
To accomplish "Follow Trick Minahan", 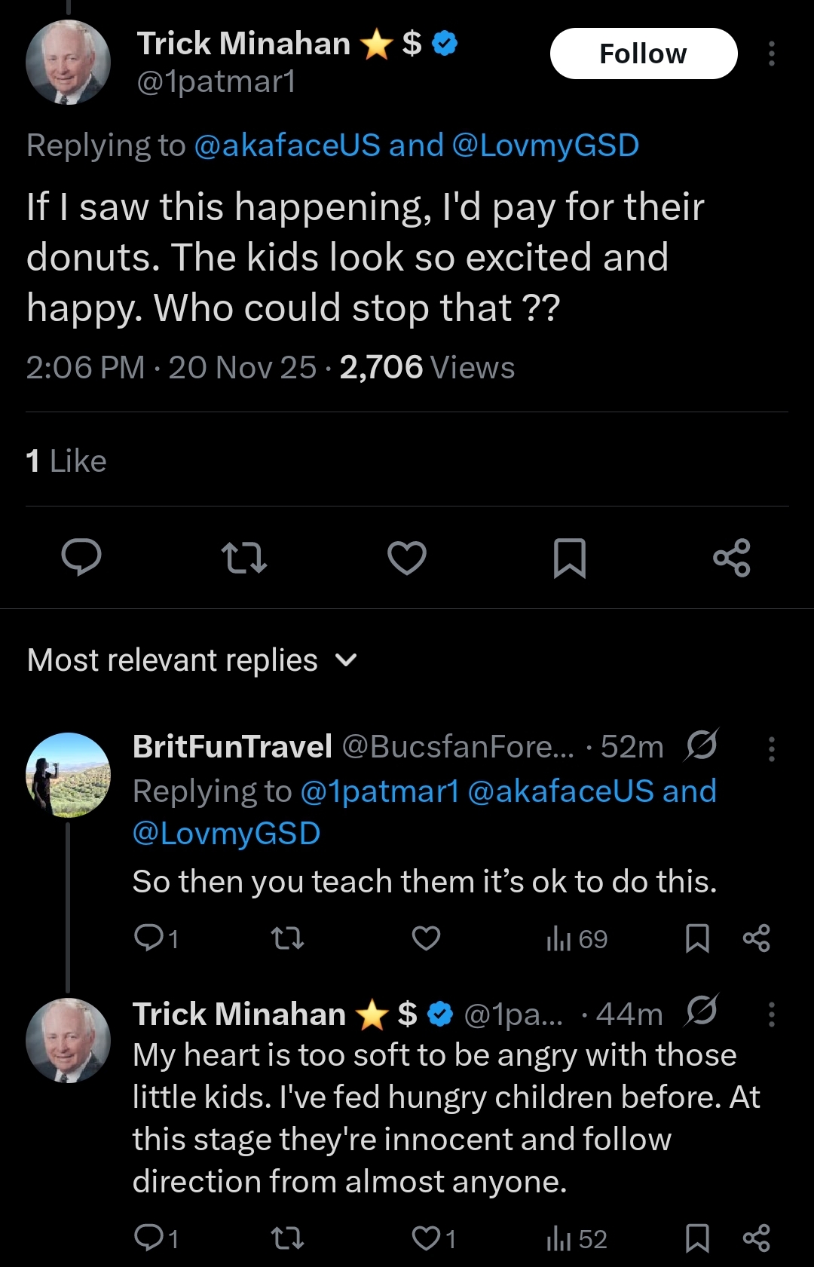I will tap(643, 54).
